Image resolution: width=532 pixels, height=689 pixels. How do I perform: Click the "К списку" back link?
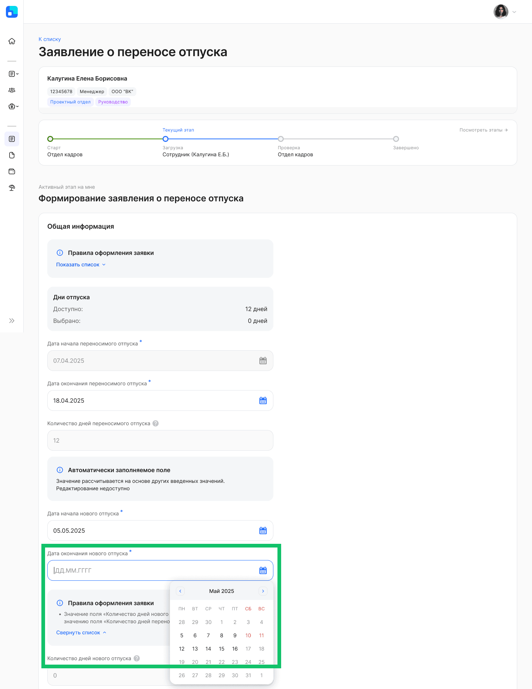tap(50, 39)
